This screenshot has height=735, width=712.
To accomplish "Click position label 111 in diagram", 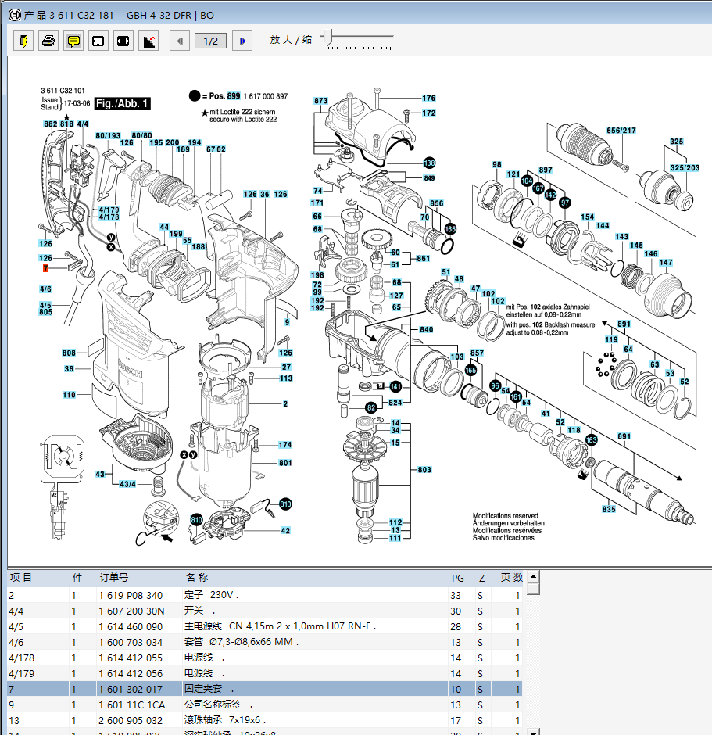I will point(395,538).
